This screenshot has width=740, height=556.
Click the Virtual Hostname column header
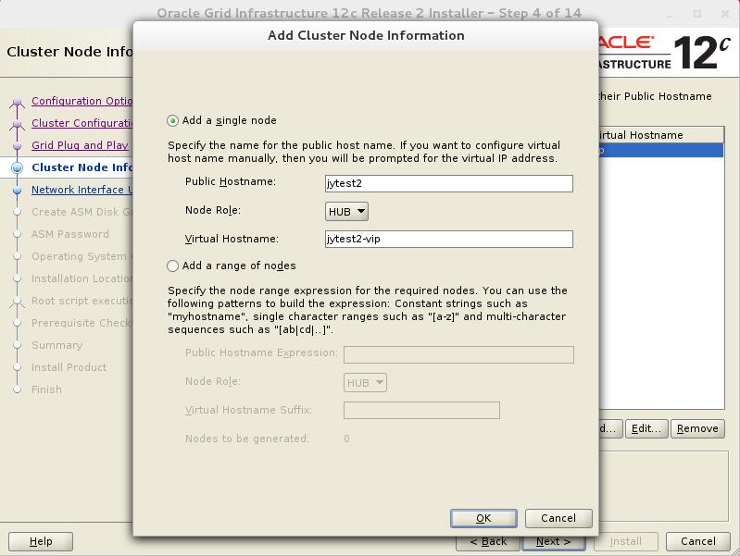click(660, 135)
